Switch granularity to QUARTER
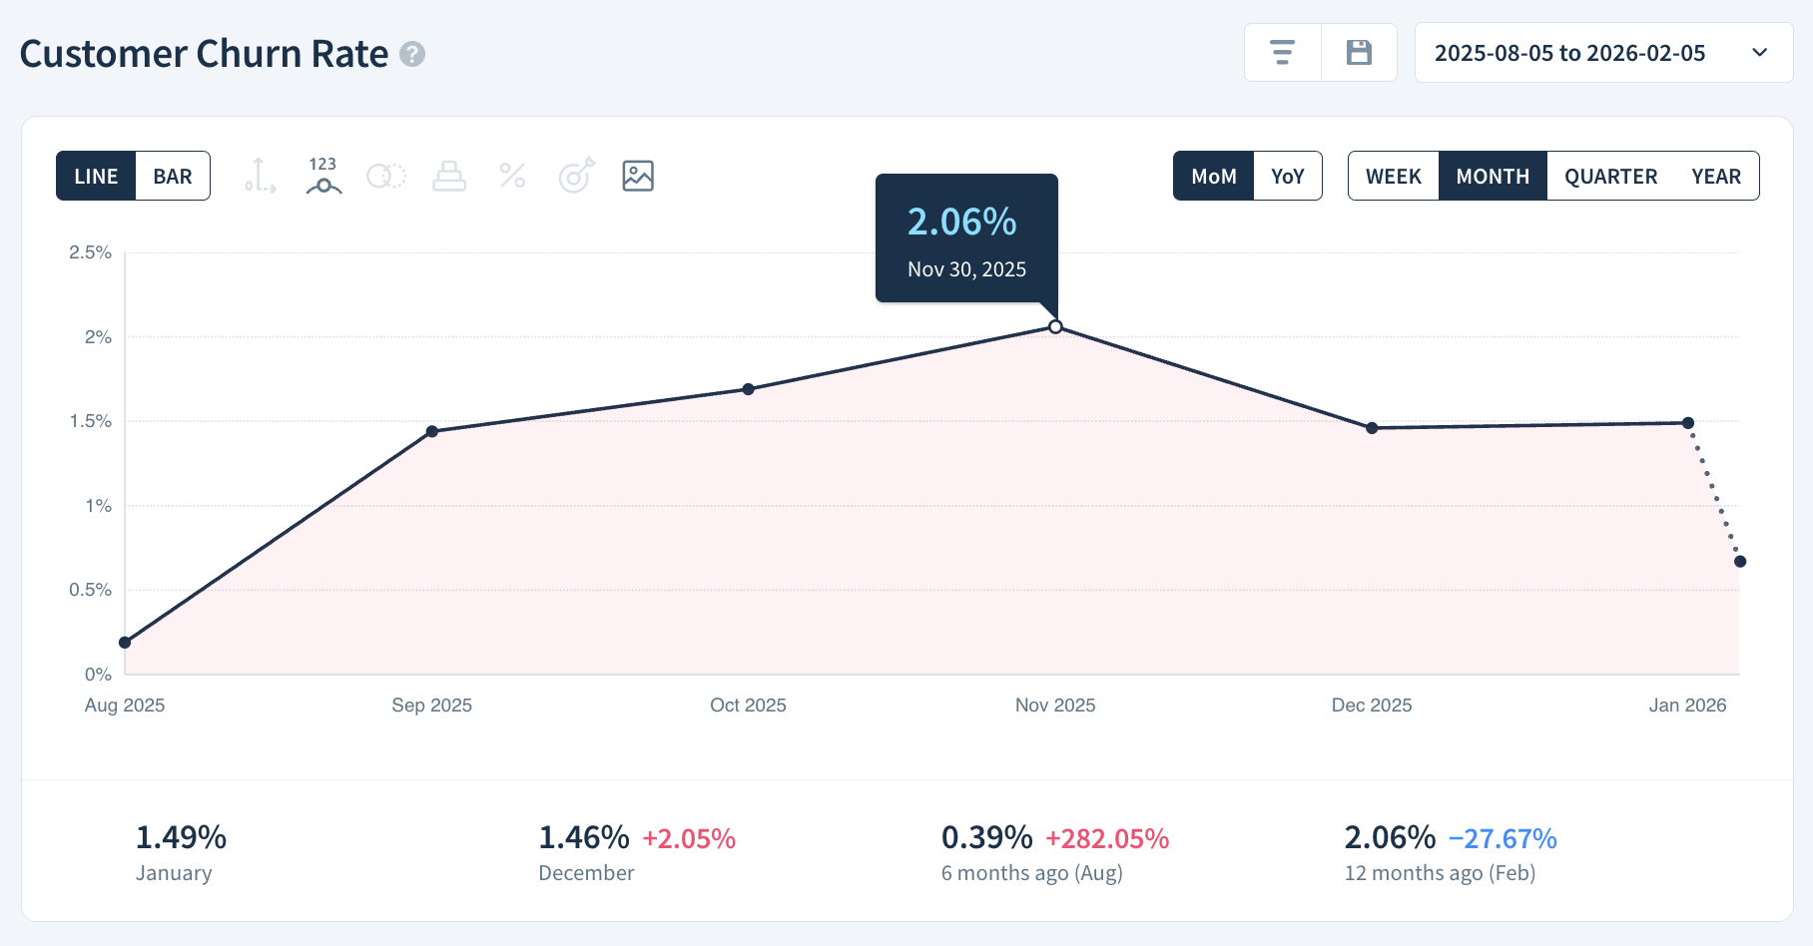The image size is (1813, 946). coord(1610,176)
